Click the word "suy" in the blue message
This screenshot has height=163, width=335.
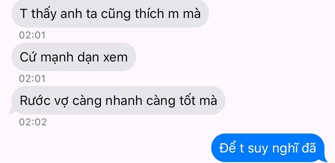click(x=258, y=149)
